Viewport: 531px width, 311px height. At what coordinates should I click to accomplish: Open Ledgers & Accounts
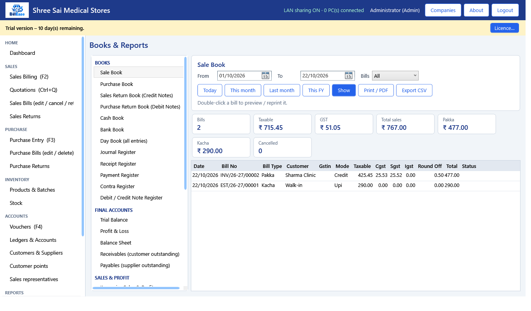tap(33, 240)
